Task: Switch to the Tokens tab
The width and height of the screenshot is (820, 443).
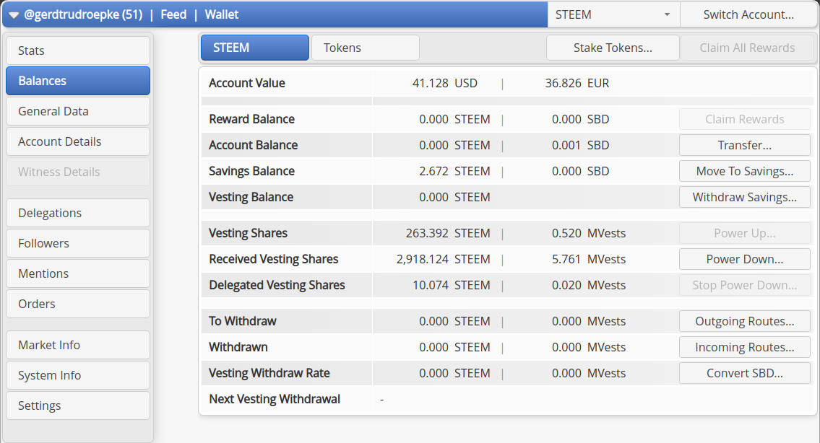Action: pos(365,48)
